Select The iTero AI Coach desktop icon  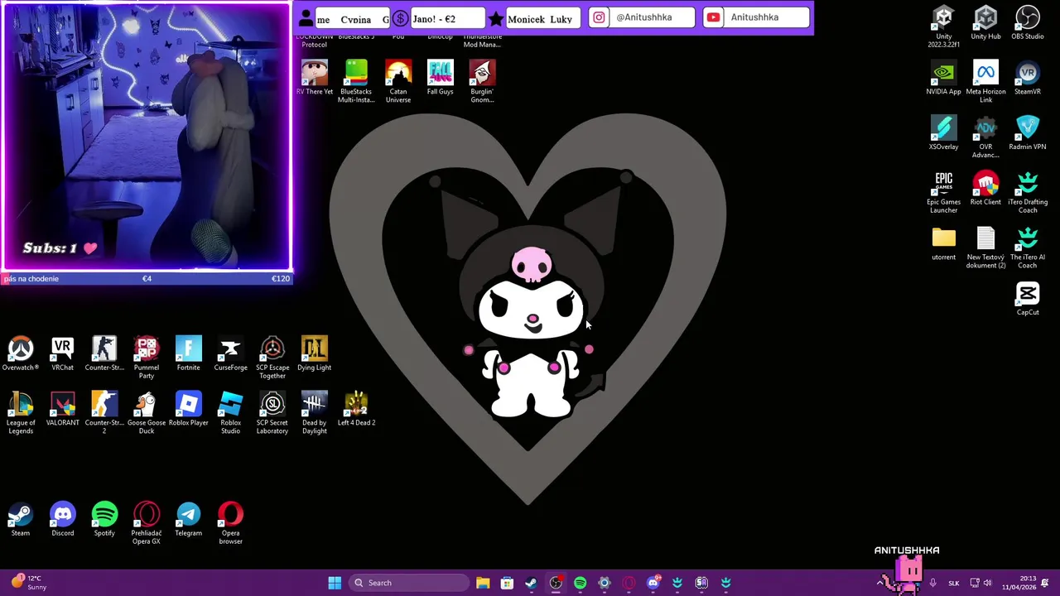coord(1027,248)
